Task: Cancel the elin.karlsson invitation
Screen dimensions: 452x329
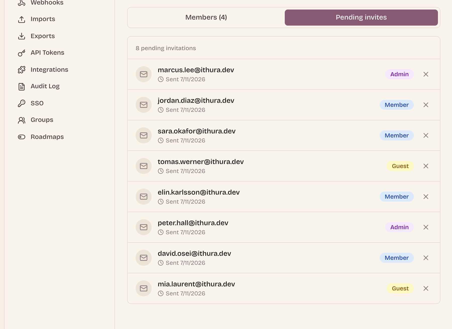Action: pos(426,197)
